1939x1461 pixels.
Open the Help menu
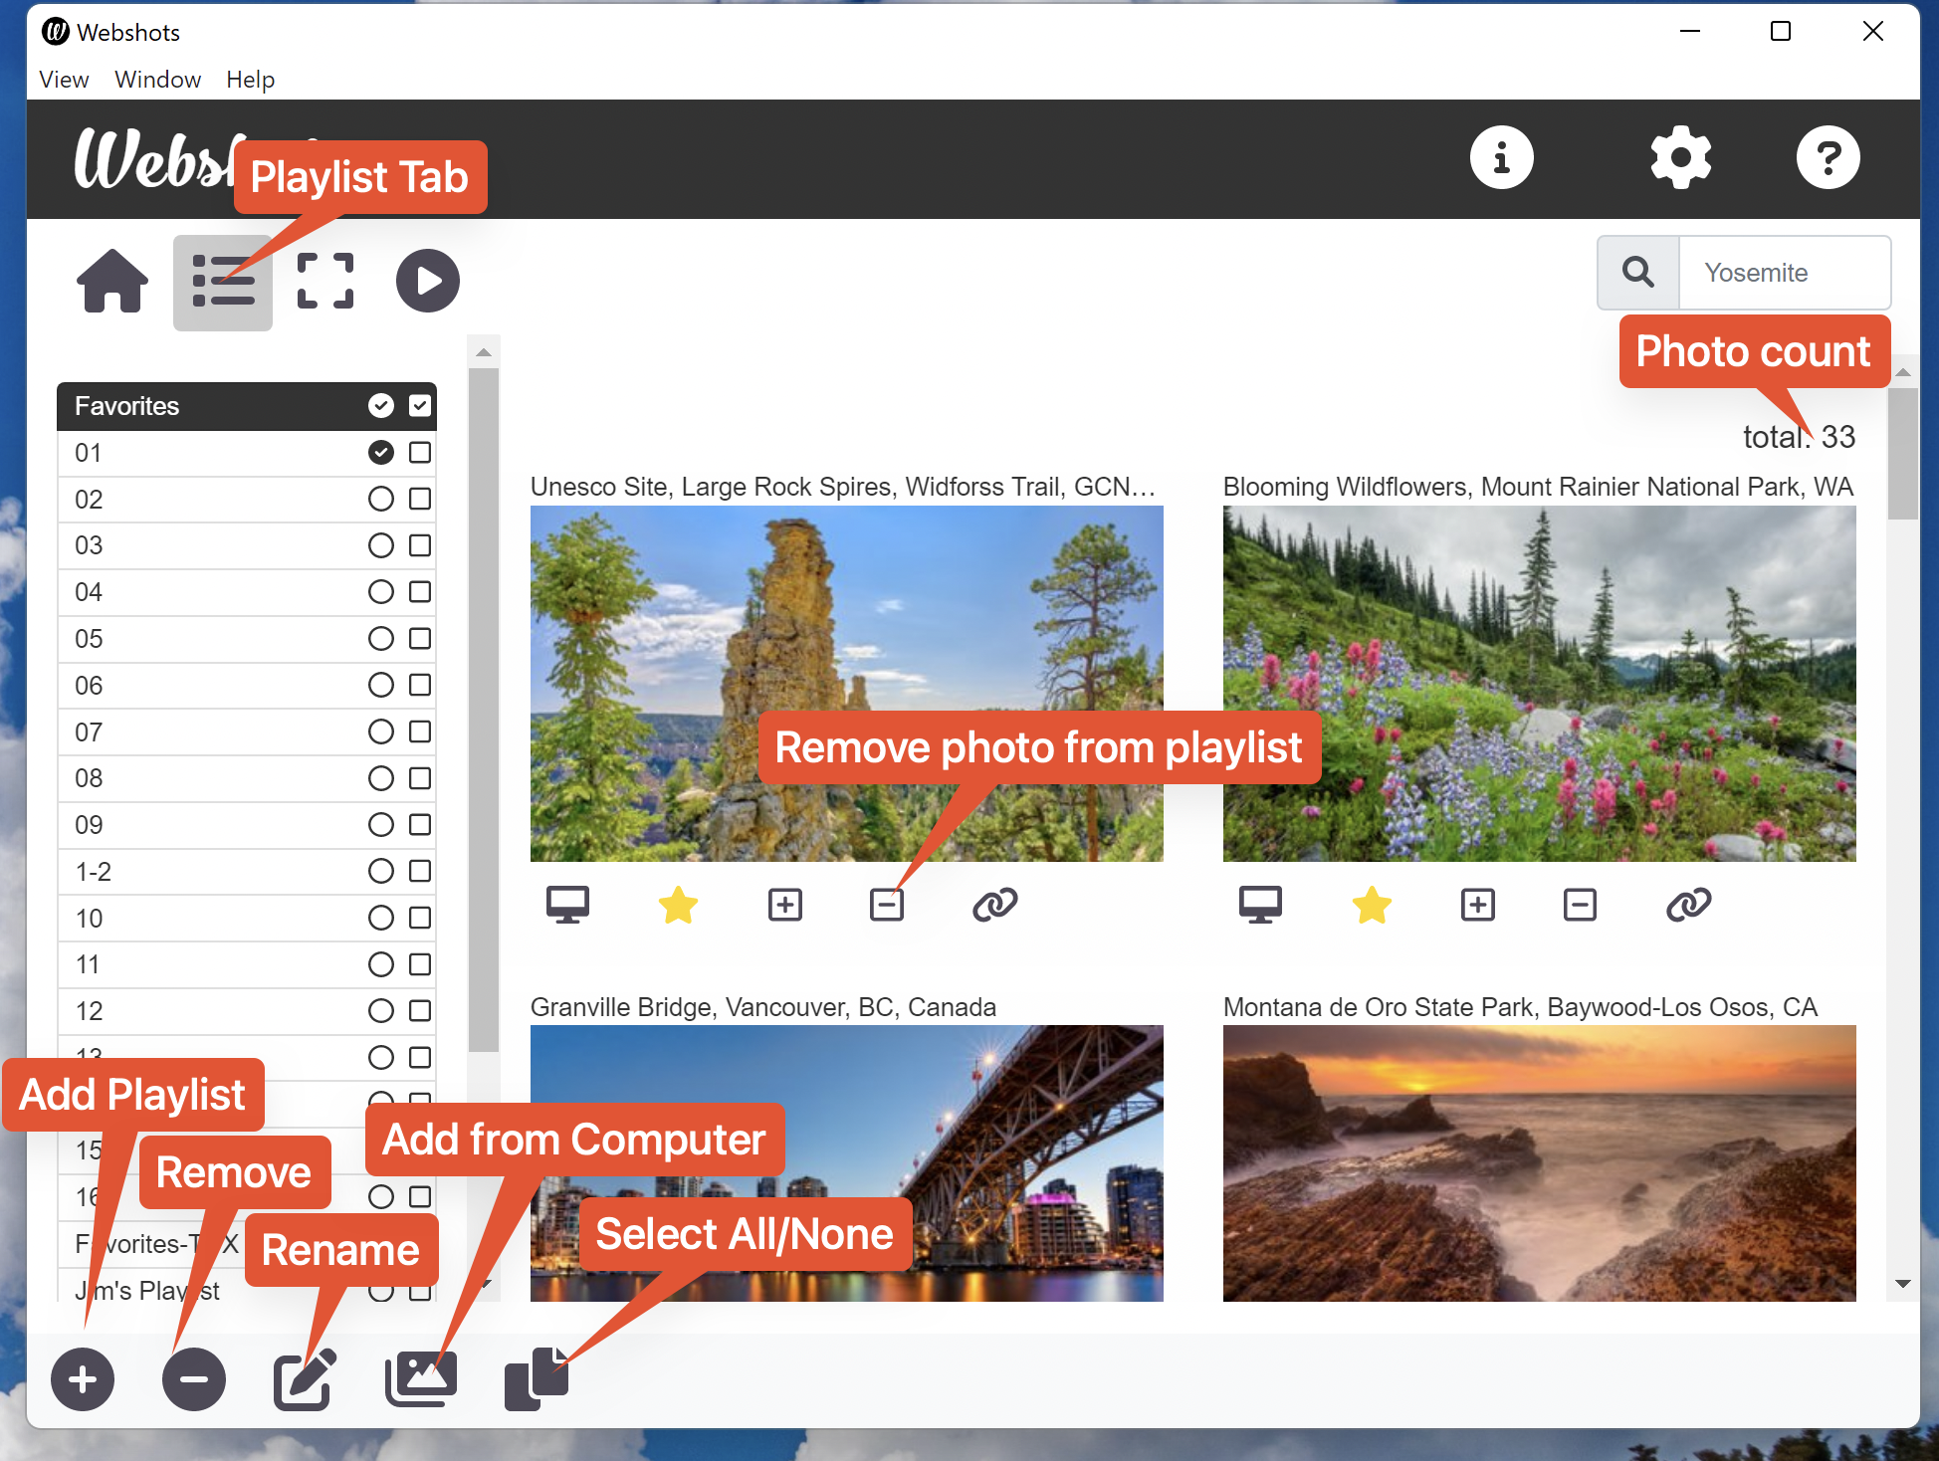(250, 80)
